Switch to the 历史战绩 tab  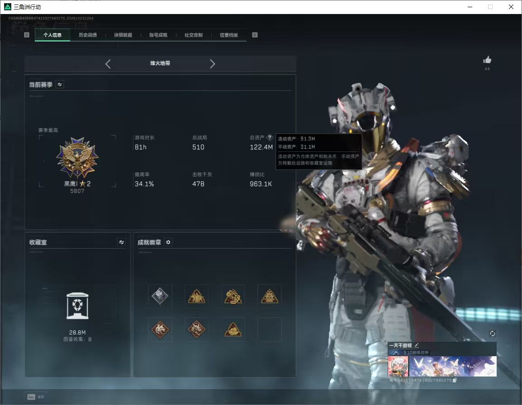click(x=88, y=35)
